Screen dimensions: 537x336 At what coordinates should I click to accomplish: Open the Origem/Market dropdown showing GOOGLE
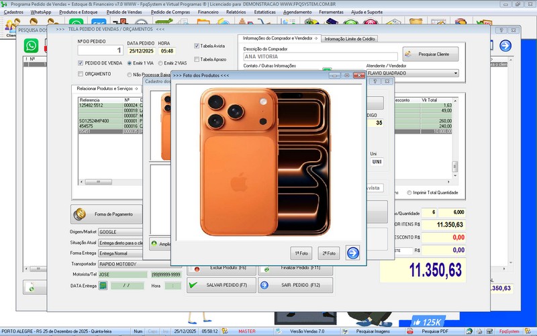[x=121, y=232]
